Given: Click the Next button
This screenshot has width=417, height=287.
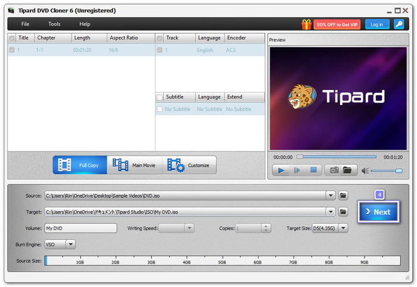Looking at the screenshot, I should pyautogui.click(x=378, y=212).
